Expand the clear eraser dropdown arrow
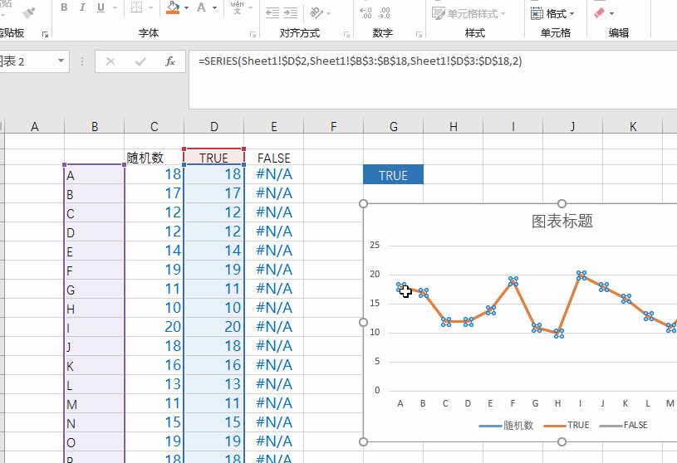This screenshot has width=677, height=463. [x=612, y=14]
